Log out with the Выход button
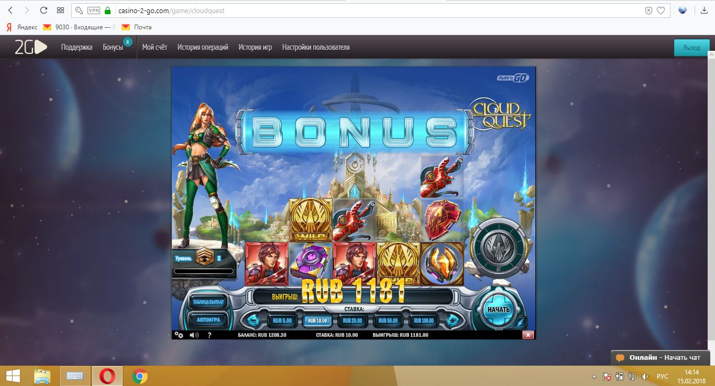The image size is (715, 386). click(x=692, y=48)
